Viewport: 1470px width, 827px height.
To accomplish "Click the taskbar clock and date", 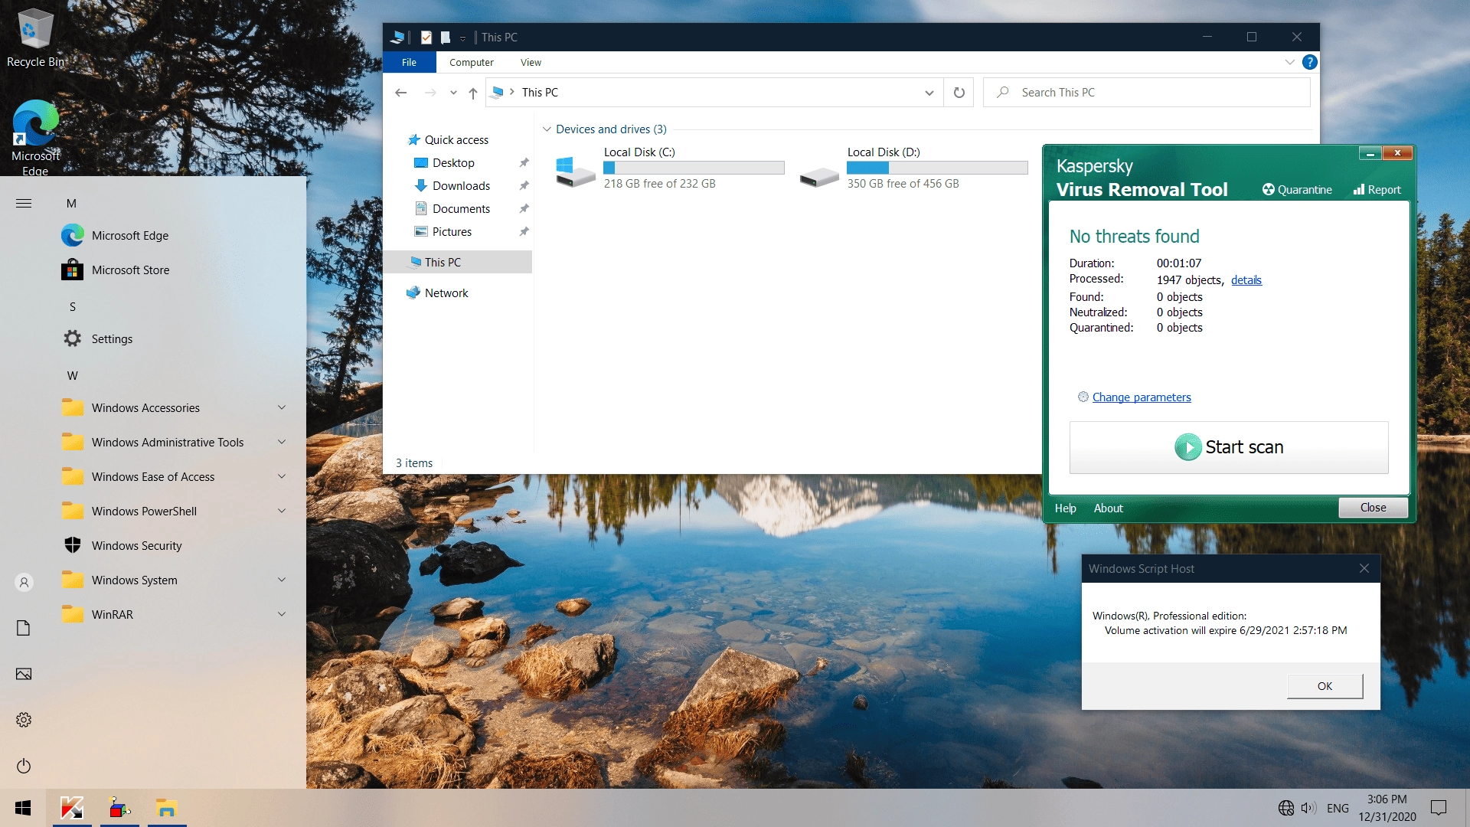I will point(1387,808).
